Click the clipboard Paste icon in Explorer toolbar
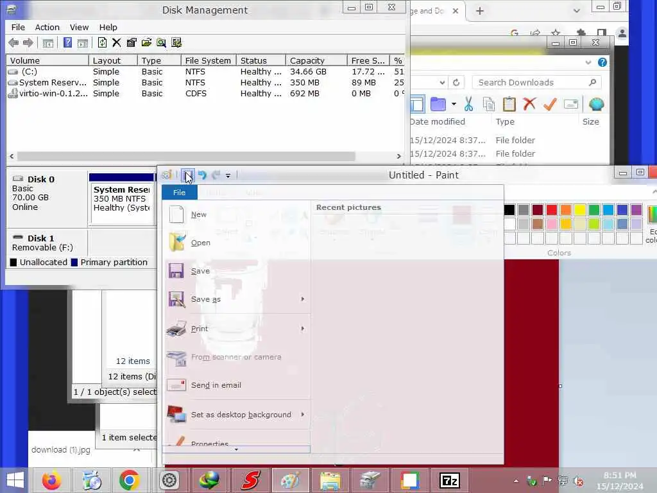This screenshot has width=657, height=493. (x=509, y=104)
